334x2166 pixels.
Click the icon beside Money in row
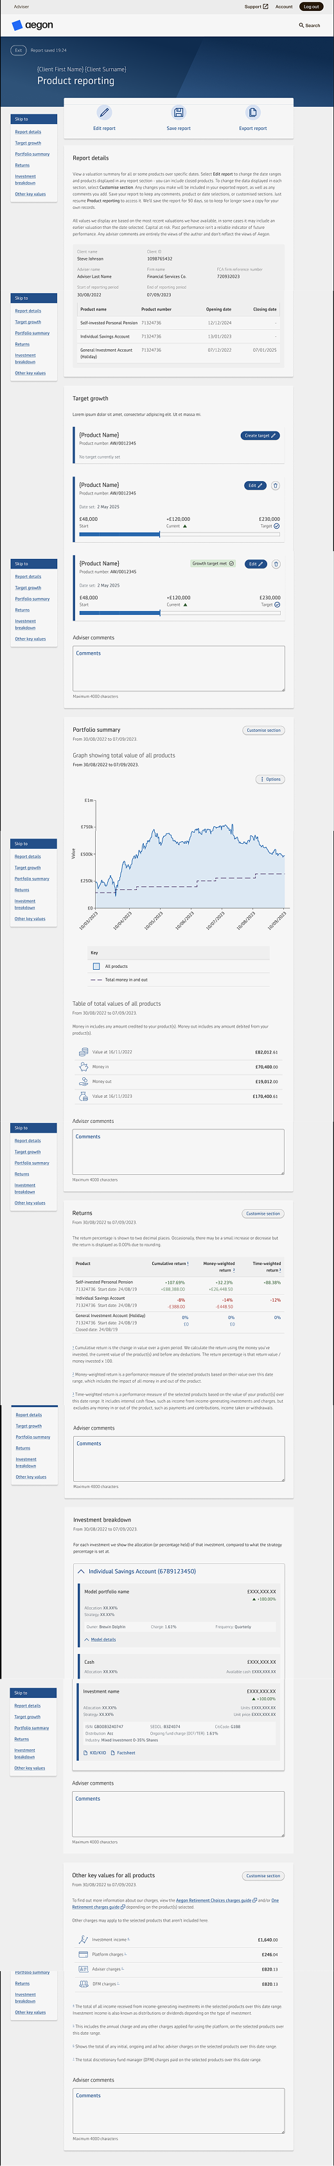click(83, 1066)
